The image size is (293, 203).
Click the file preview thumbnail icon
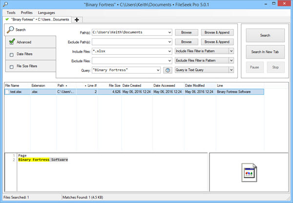[249, 173]
